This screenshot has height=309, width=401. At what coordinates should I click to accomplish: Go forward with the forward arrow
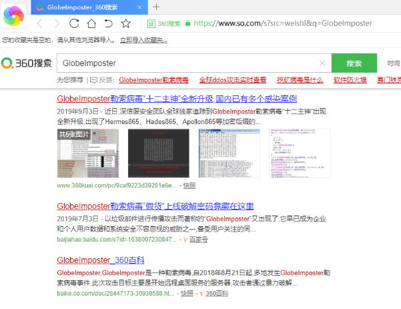[57, 23]
